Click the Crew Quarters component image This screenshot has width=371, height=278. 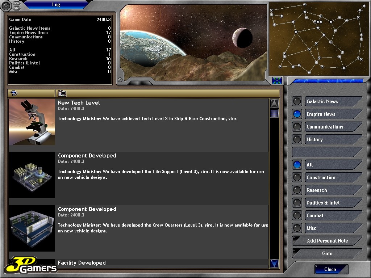(32, 228)
